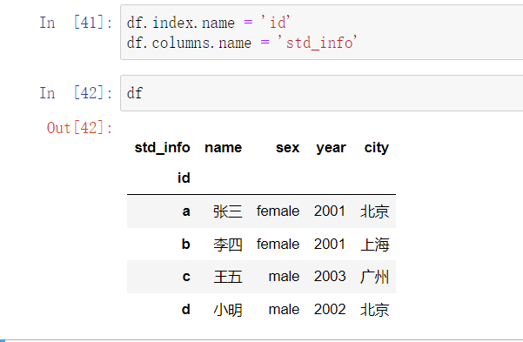Click the year value 2003
Viewport: 523px width, 342px height.
point(330,277)
